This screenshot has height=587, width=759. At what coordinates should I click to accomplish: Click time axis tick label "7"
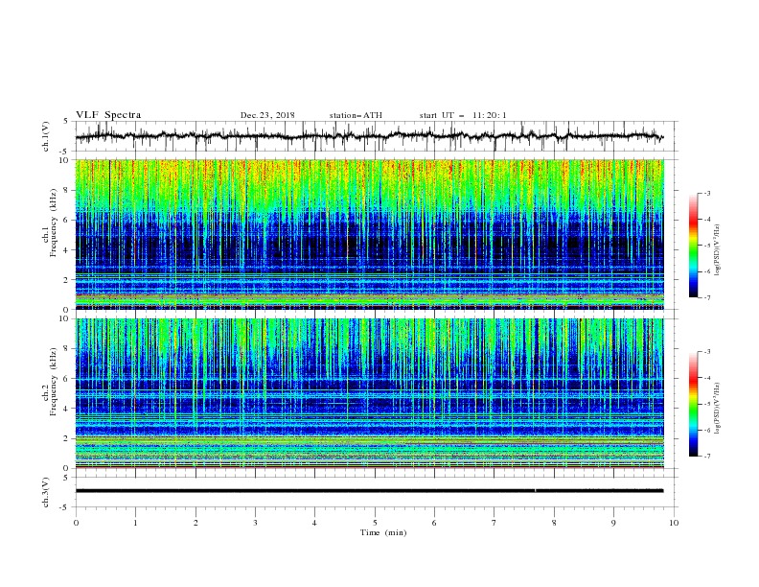(494, 523)
